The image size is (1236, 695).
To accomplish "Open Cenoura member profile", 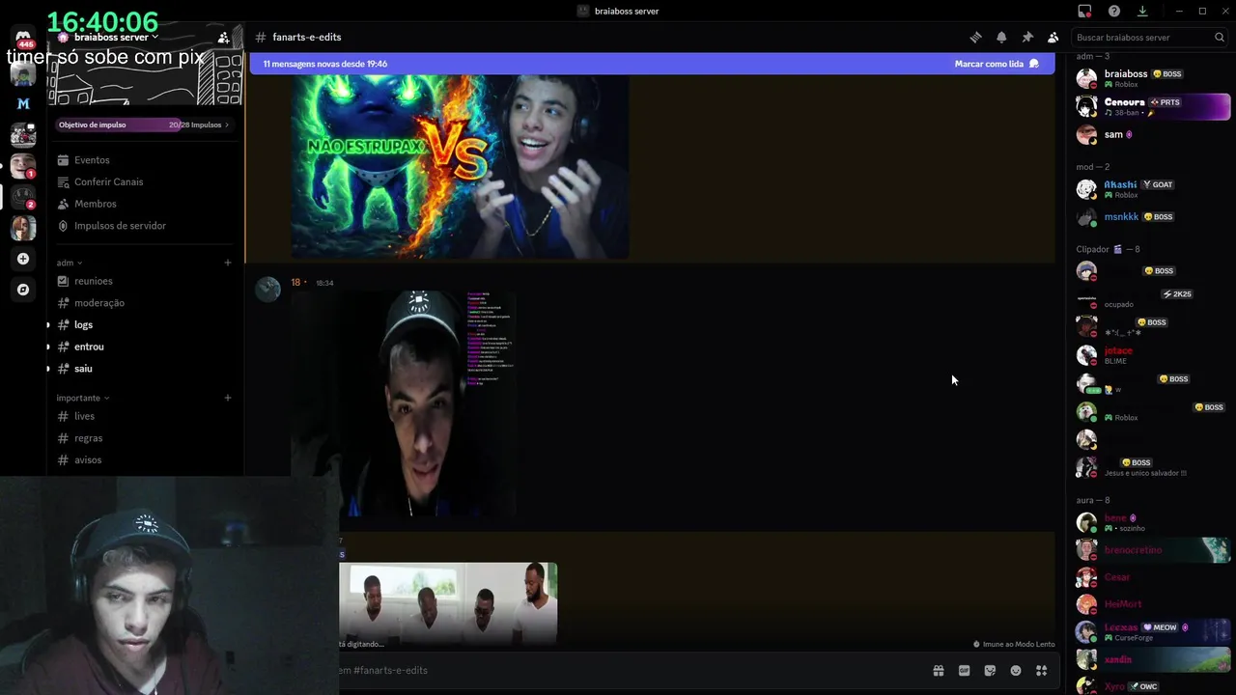I will [1153, 106].
